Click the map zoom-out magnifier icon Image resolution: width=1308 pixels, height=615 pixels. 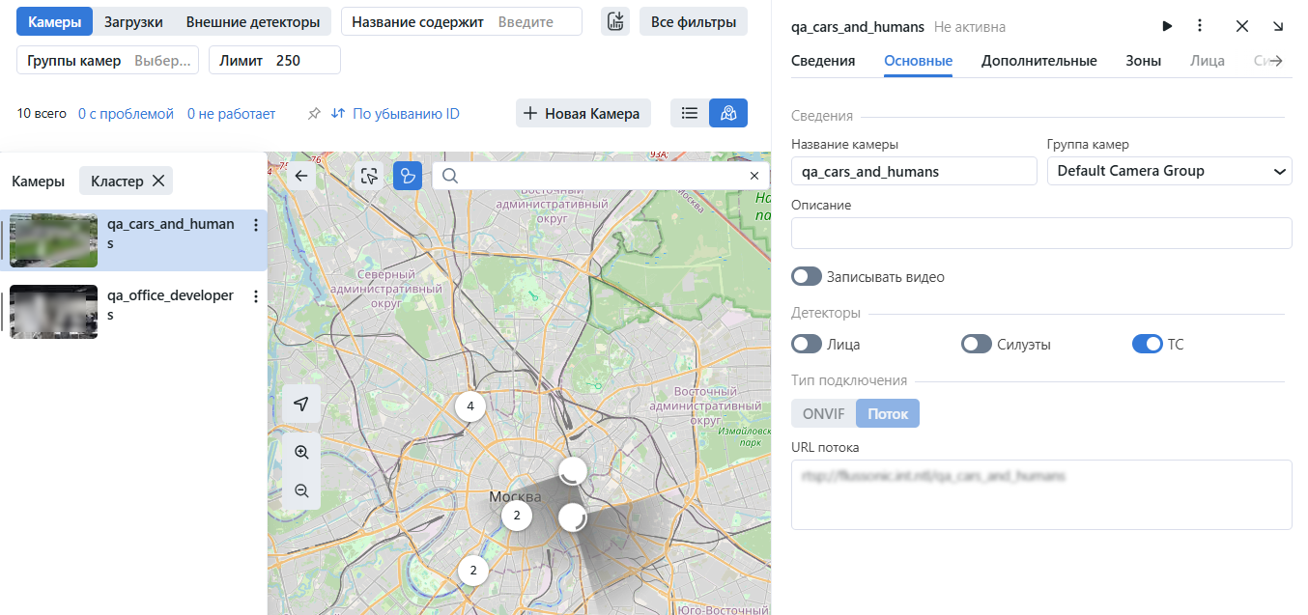point(301,490)
